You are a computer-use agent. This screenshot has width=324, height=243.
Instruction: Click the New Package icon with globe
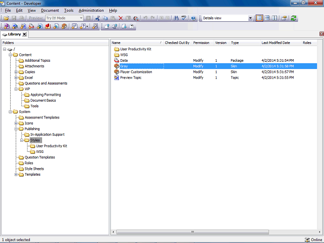[x=39, y=26]
